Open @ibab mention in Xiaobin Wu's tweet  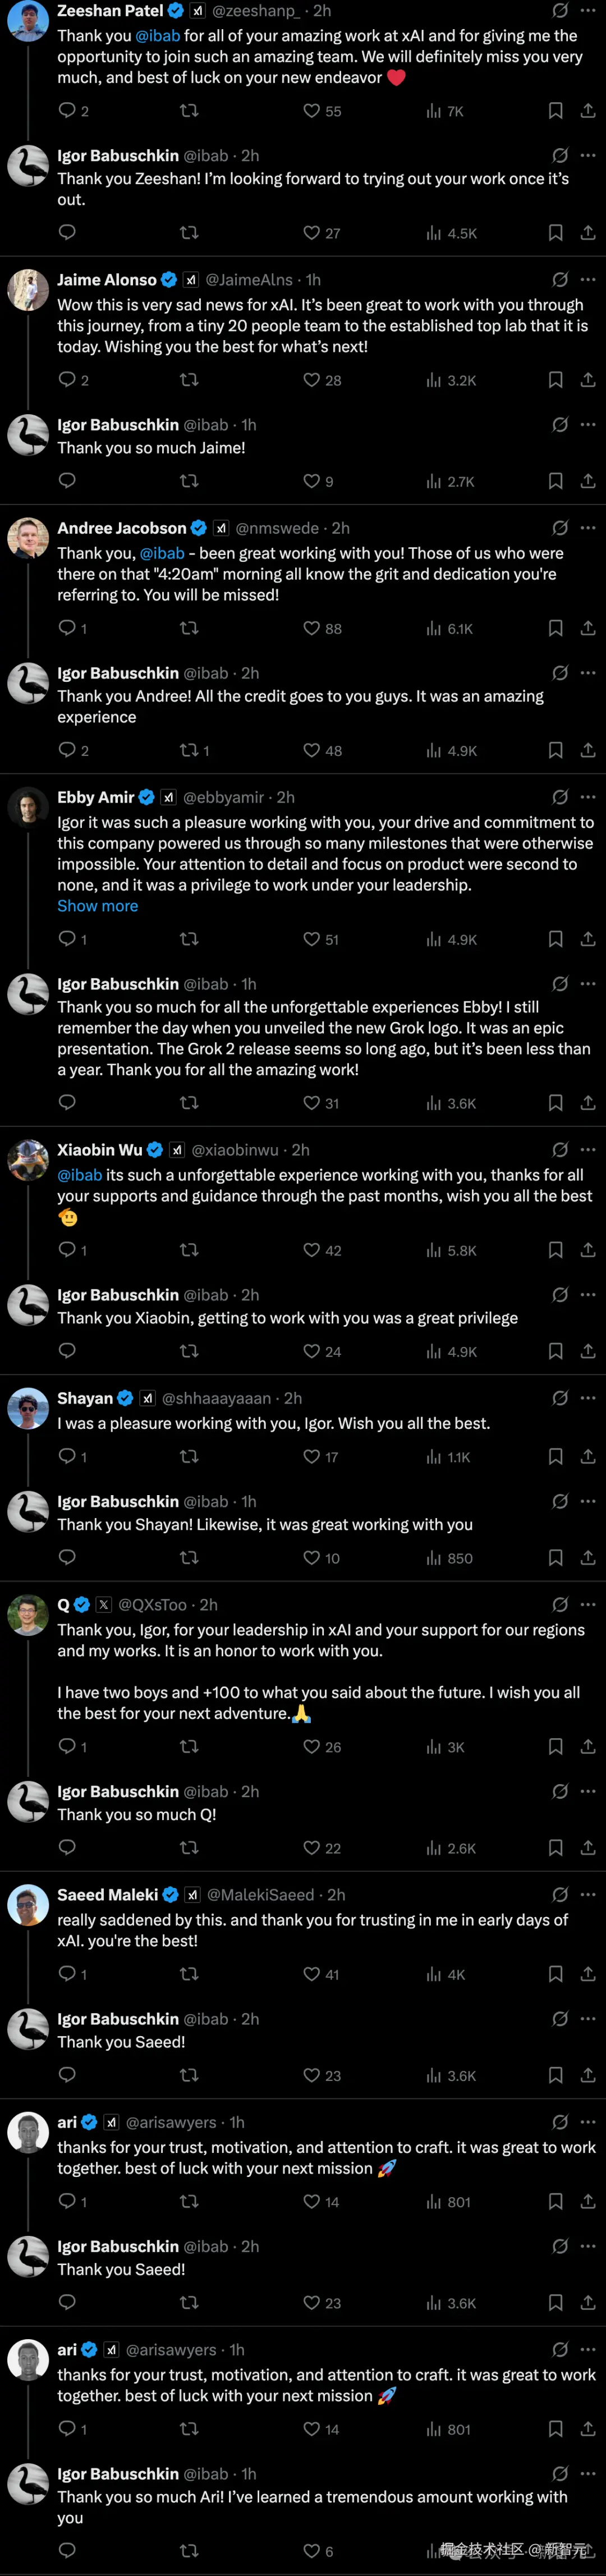79,1175
